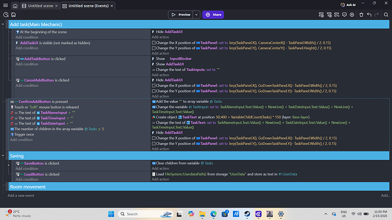Select the Saving group header
This screenshot has width=392, height=220.
pos(199,156)
